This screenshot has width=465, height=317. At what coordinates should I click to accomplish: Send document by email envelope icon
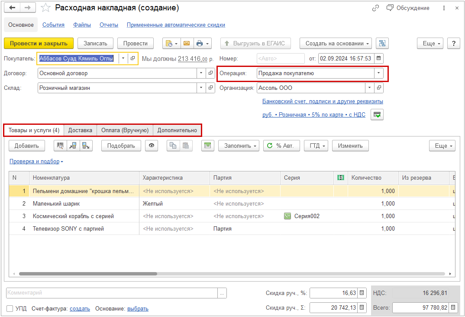[x=187, y=44]
